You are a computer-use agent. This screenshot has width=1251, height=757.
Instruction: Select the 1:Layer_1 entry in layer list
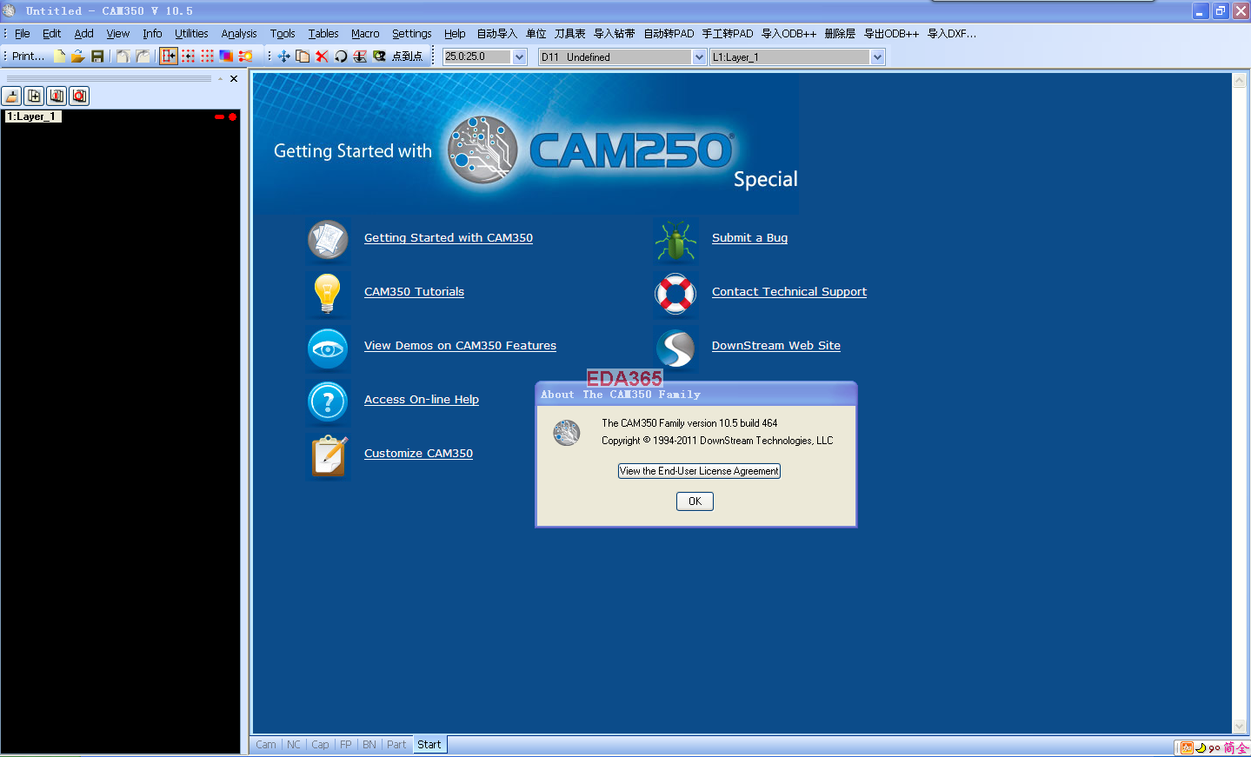point(33,116)
